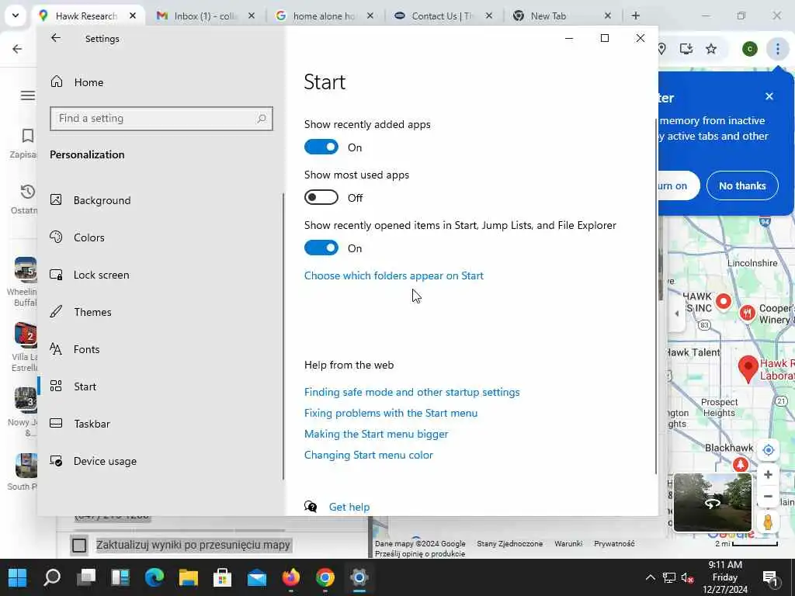Viewport: 795px width, 596px height.
Task: Open Background personalization settings
Action: tap(90, 200)
